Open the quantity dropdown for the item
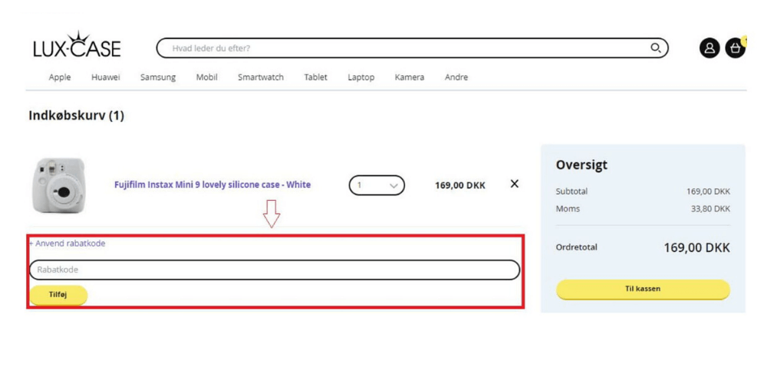 click(377, 185)
